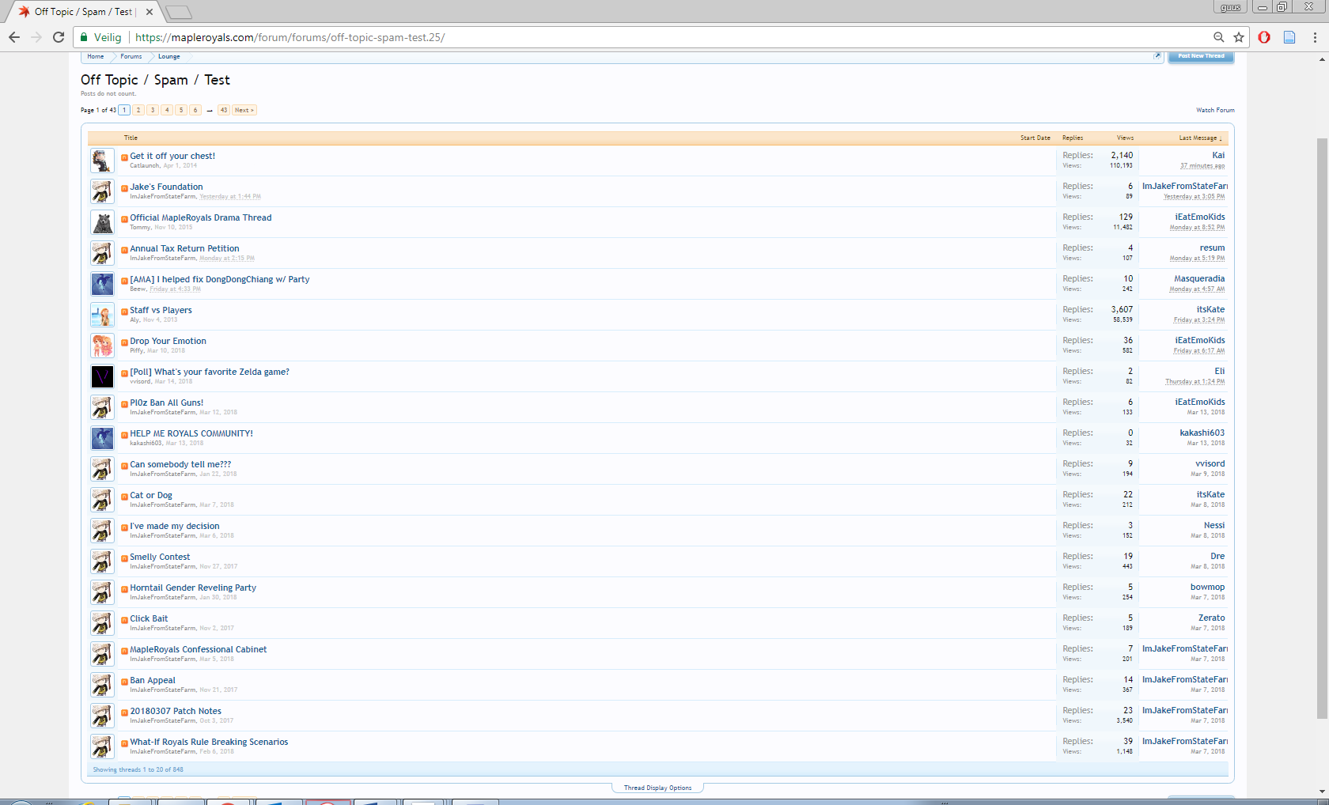Viewport: 1329px width, 805px height.
Task: Sort threads by Last Message column
Action: [1198, 138]
